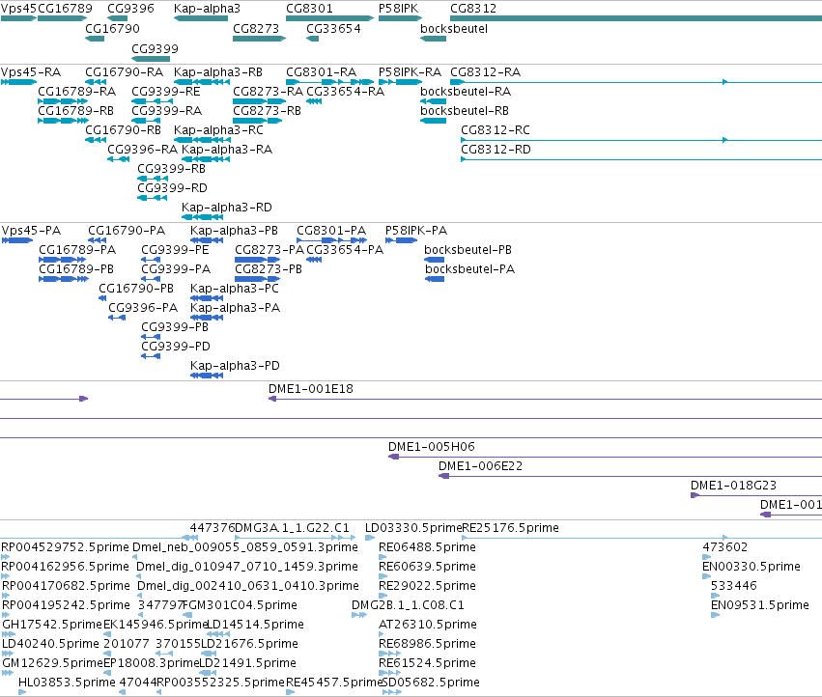This screenshot has width=822, height=697.
Task: Click the SD05682.5prime EST label
Action: click(x=431, y=683)
